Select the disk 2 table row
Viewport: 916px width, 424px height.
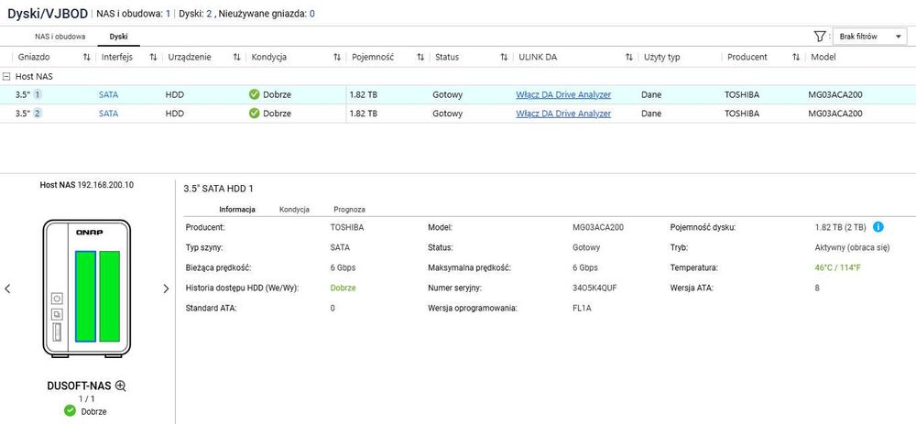pos(458,114)
